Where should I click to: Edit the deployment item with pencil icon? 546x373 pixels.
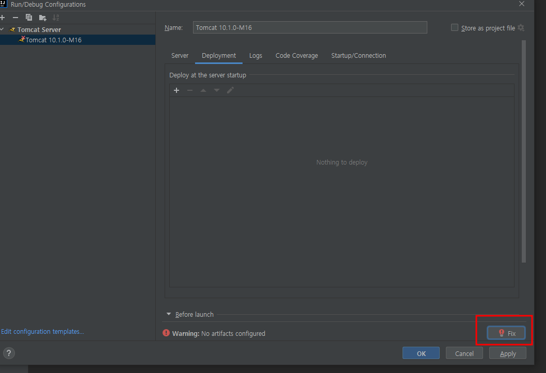coord(230,90)
